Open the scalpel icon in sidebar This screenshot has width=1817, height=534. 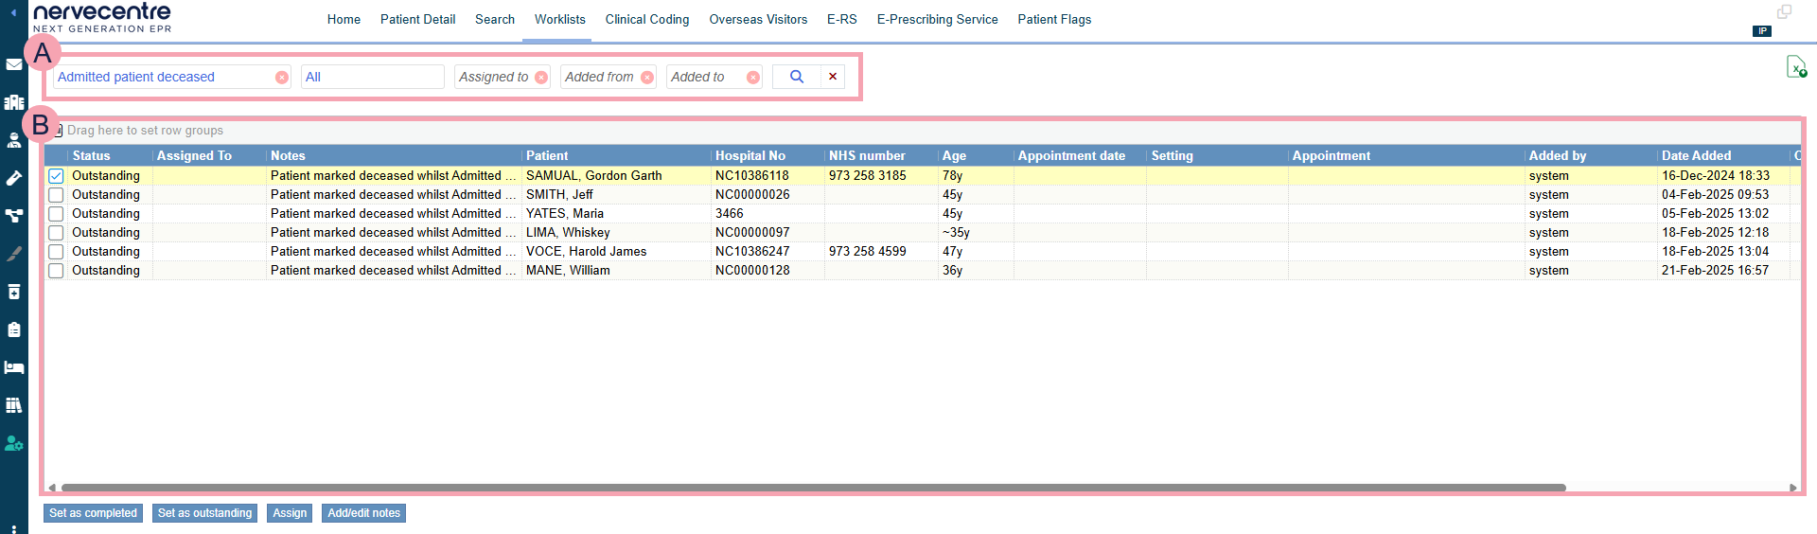tap(14, 254)
